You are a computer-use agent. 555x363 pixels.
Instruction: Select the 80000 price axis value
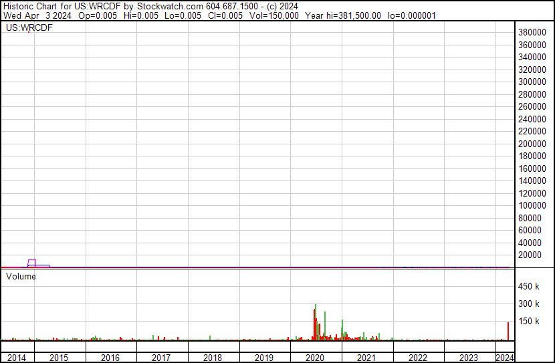click(530, 219)
